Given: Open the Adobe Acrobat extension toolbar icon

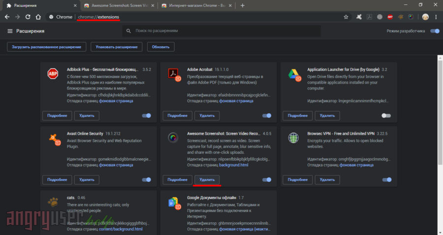Looking at the screenshot, I should (369, 17).
